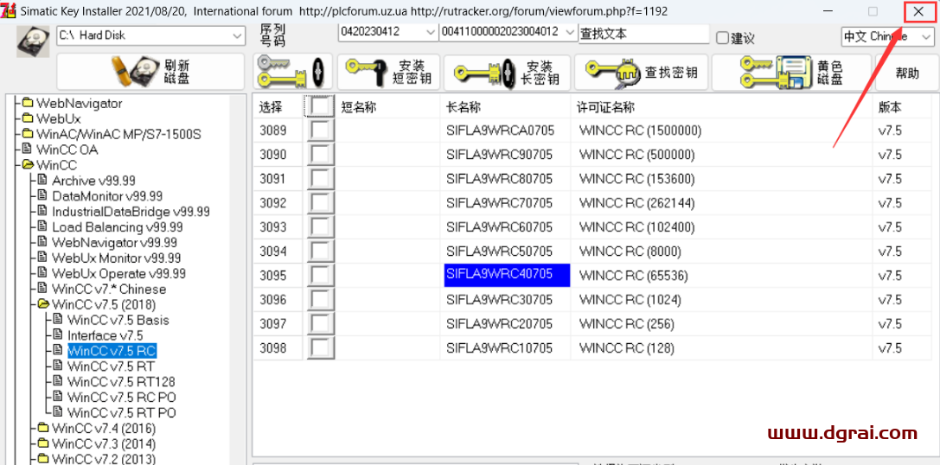This screenshot has height=465, width=940.
Task: Click the search text (查找文本) input field
Action: (x=643, y=34)
